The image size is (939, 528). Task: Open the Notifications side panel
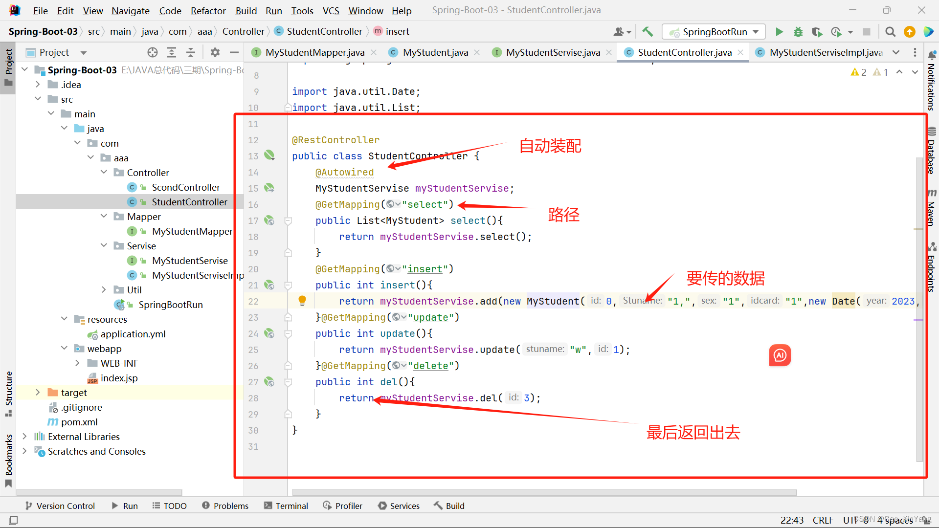click(x=931, y=81)
